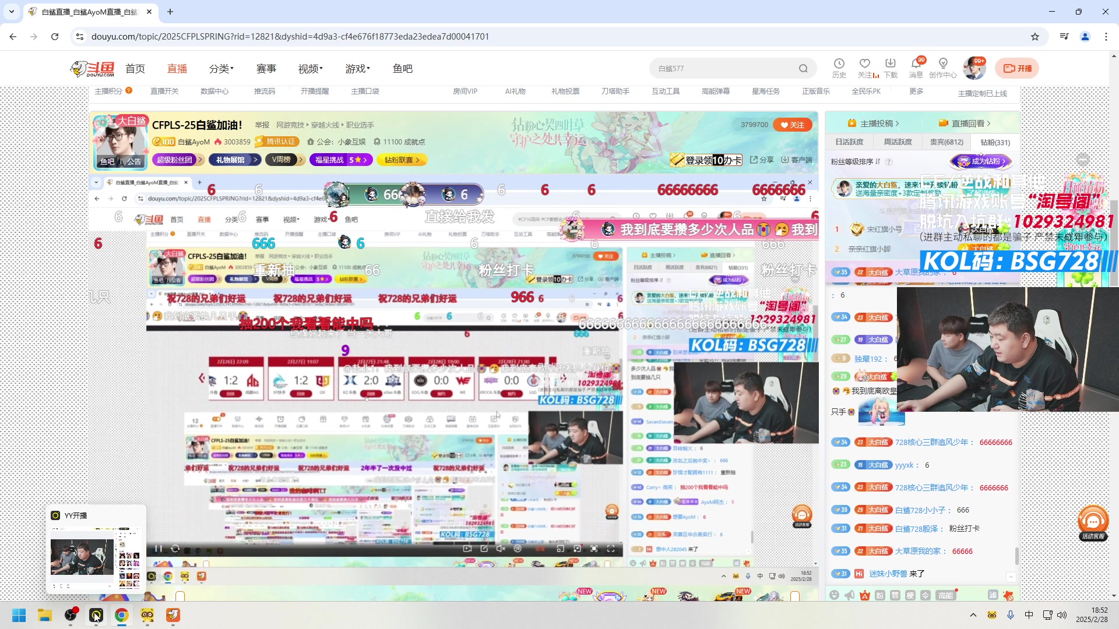Open Douyu logo home link

click(x=93, y=69)
